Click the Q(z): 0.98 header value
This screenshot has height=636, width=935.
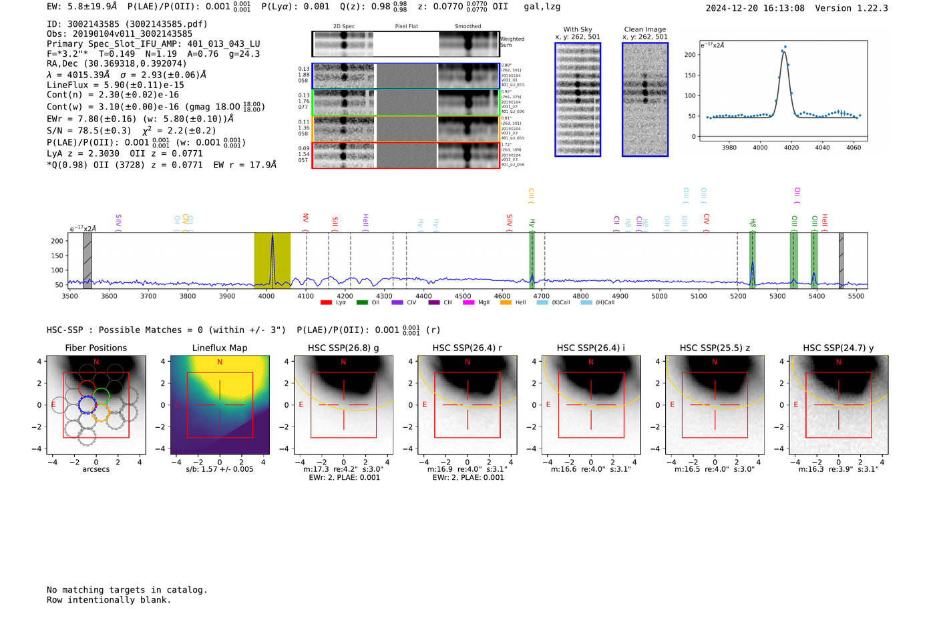373,7
